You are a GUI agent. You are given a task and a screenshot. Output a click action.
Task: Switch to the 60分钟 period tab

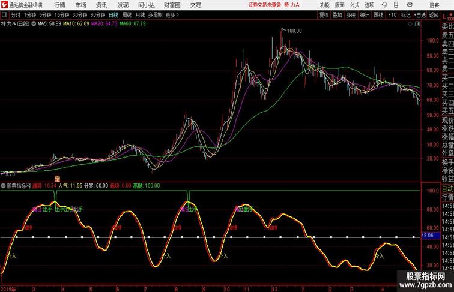(x=97, y=15)
